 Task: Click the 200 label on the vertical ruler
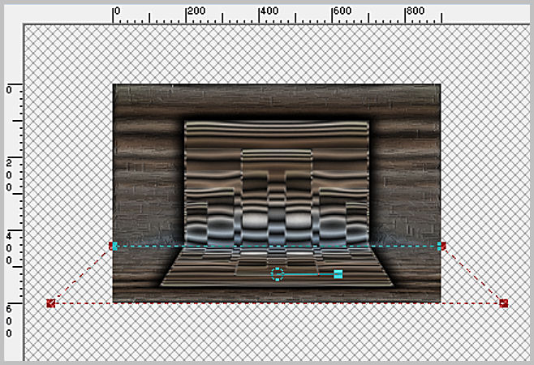9,175
